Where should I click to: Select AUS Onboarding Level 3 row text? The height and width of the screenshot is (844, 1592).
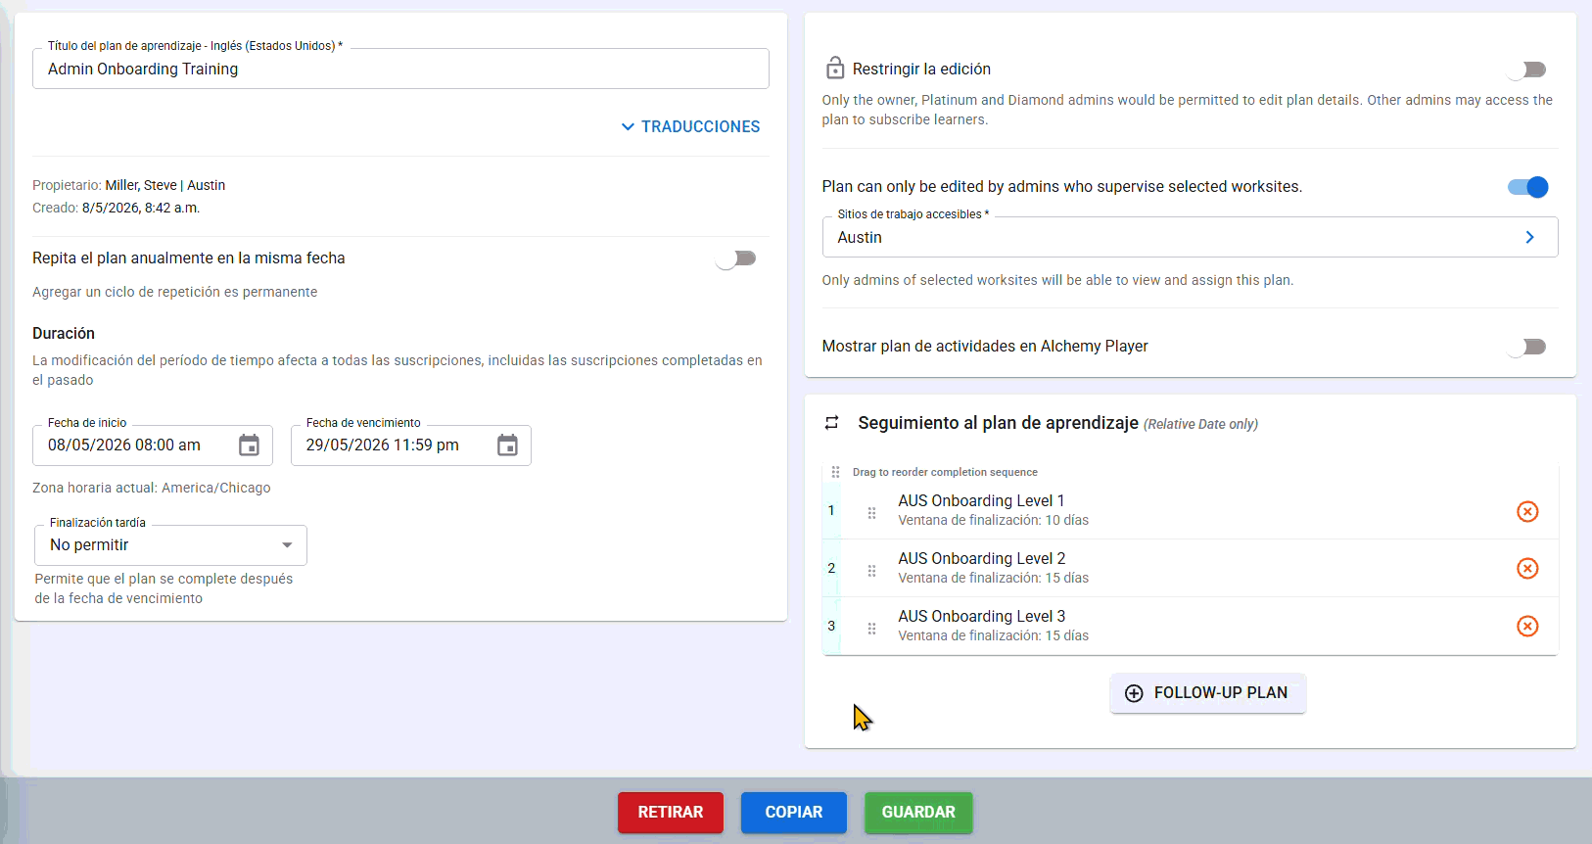point(981,616)
